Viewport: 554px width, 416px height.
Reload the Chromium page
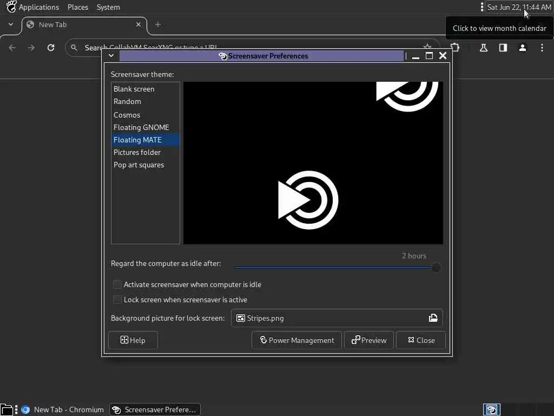click(x=51, y=48)
